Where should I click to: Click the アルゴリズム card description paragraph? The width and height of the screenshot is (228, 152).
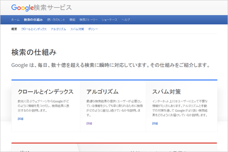115,108
